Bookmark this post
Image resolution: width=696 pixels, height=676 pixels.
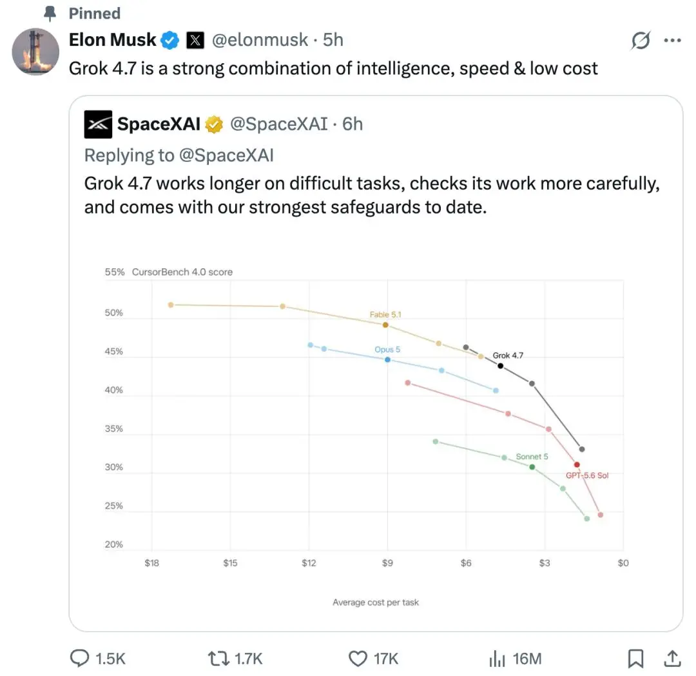(635, 658)
